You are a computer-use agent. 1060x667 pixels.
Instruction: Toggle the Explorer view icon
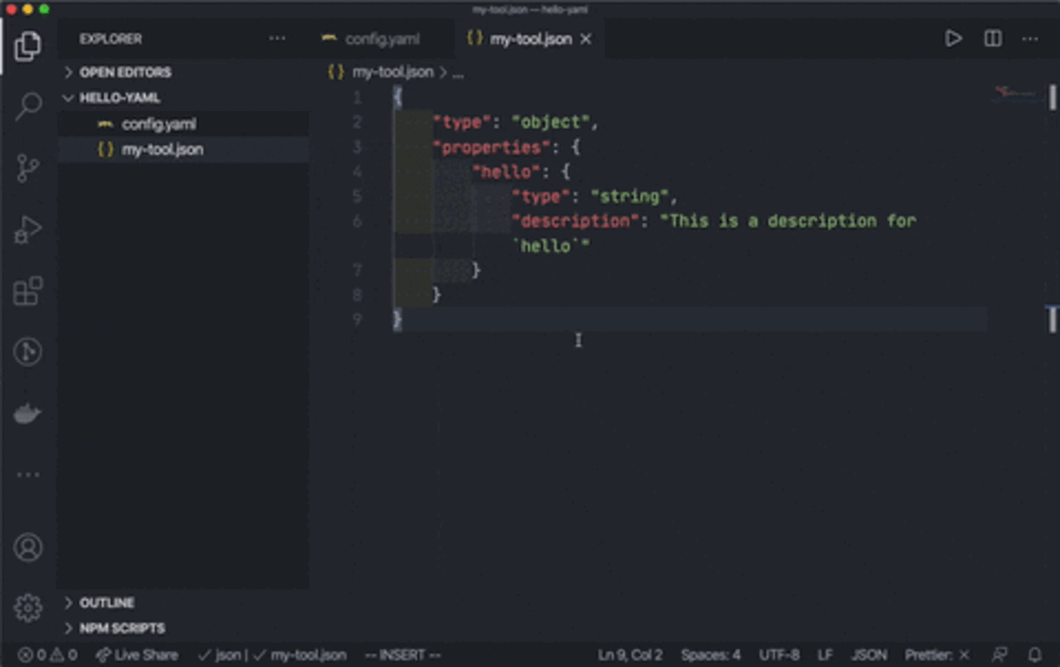28,46
